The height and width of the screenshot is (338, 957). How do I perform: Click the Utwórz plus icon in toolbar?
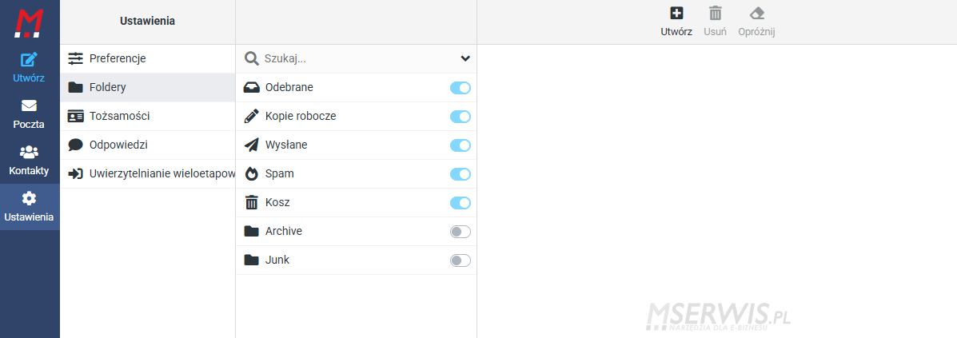[676, 14]
